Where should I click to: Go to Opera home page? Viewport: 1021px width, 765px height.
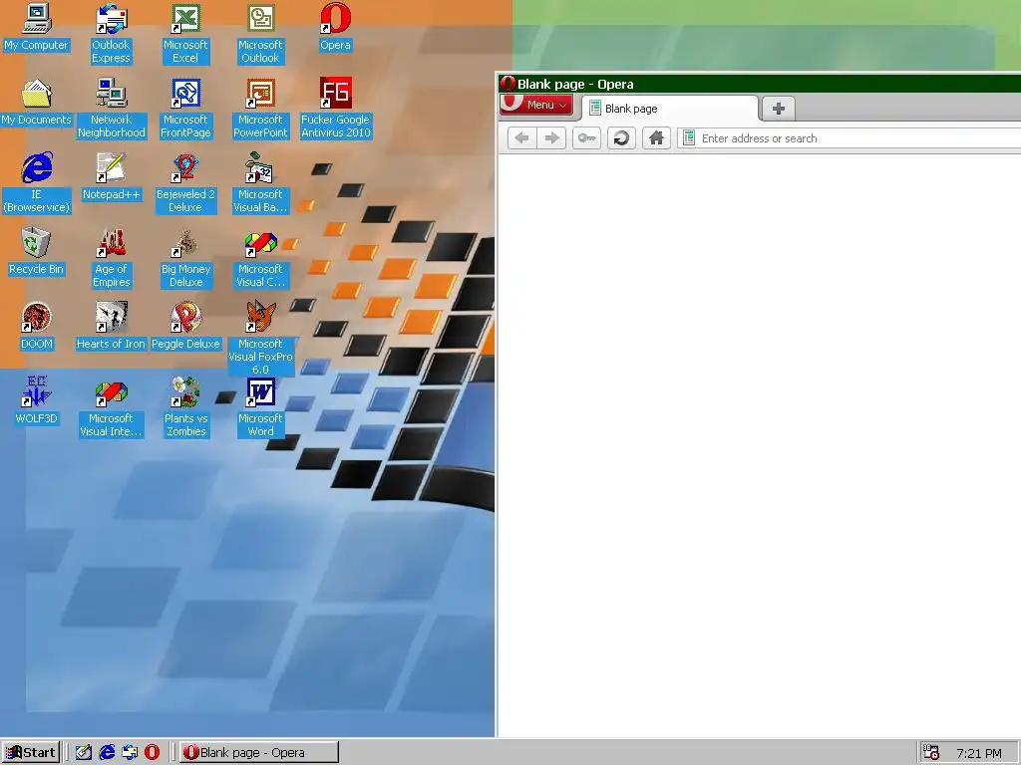click(656, 137)
